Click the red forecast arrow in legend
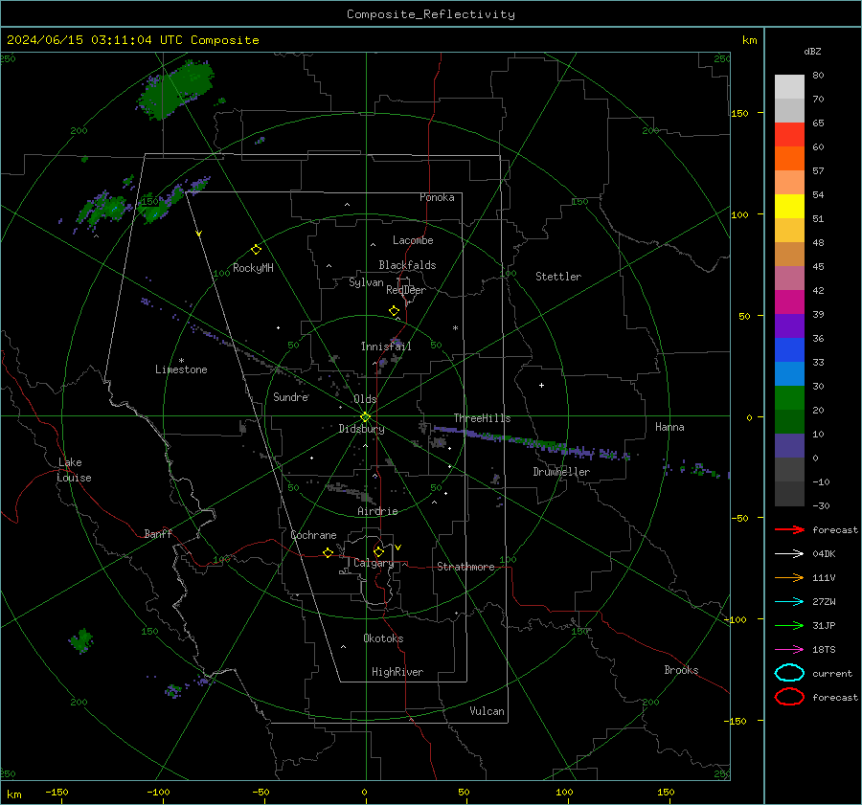862x805 pixels. pyautogui.click(x=789, y=529)
